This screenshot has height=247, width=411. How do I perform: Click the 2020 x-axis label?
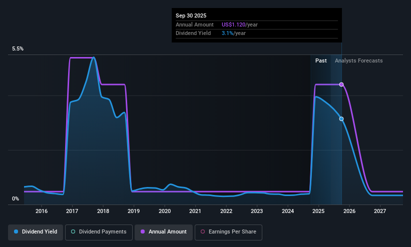coord(165,211)
